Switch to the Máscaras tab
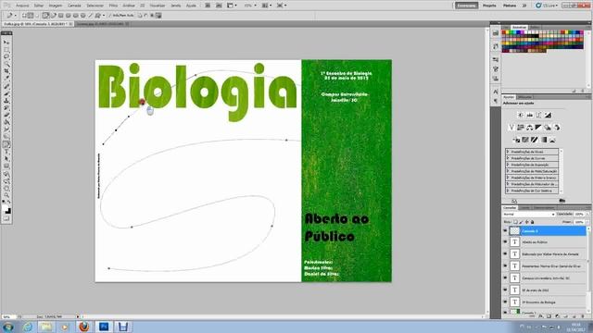This screenshot has width=593, height=333. tap(524, 97)
